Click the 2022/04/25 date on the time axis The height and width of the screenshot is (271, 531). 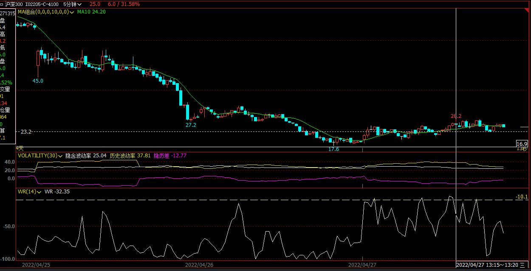click(x=36, y=265)
